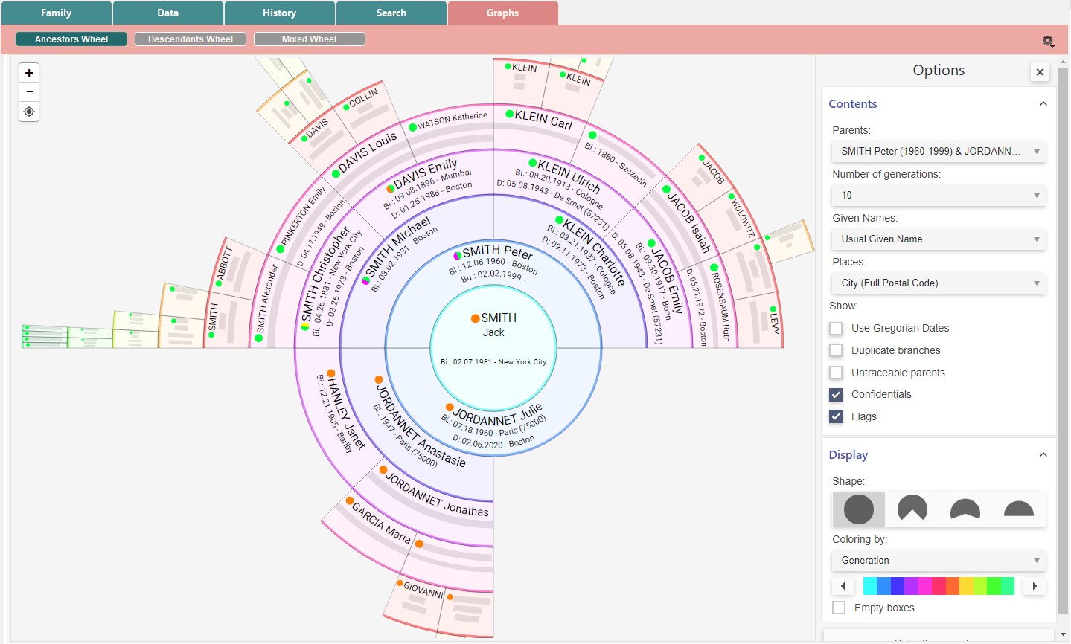Click the orange flag dot on SMITH Jack

click(x=475, y=318)
